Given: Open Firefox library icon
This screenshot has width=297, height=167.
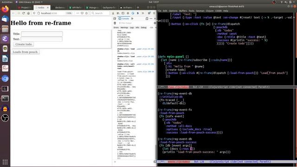Looking at the screenshot, I should tap(118, 13).
